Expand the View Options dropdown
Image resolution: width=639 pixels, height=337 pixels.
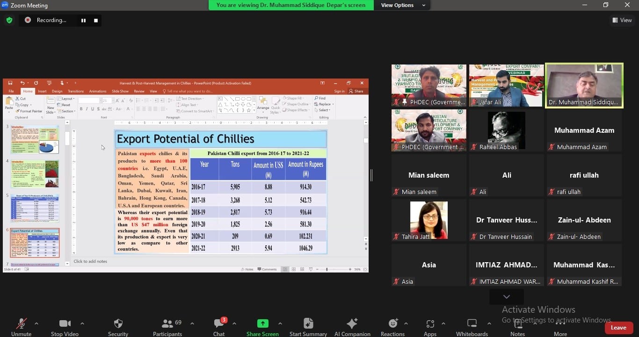[403, 5]
